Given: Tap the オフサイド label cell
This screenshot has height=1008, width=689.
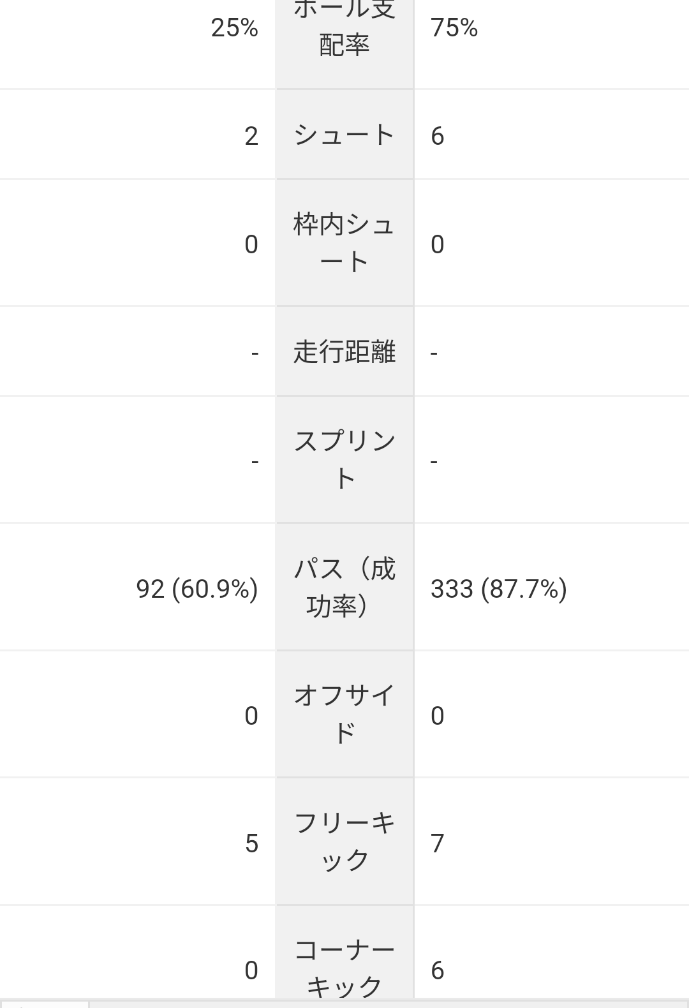Looking at the screenshot, I should coord(344,715).
